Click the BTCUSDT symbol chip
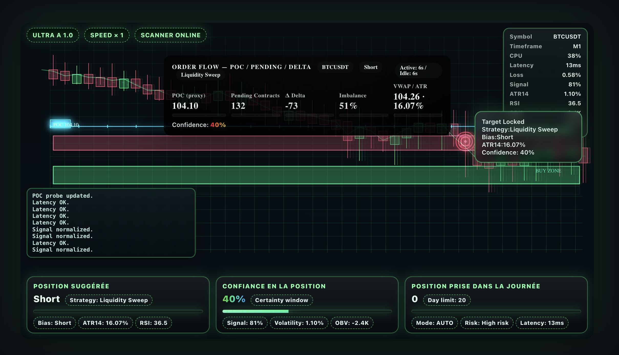The width and height of the screenshot is (619, 355). click(x=335, y=67)
